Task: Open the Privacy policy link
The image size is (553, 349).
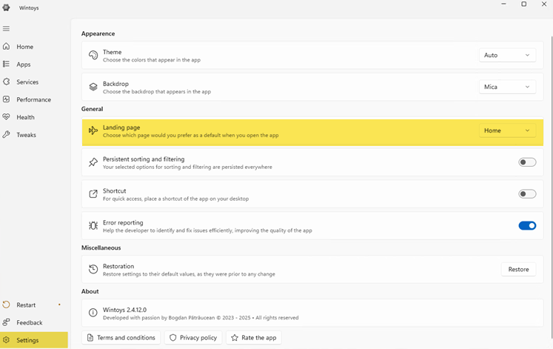Action: pyautogui.click(x=192, y=338)
